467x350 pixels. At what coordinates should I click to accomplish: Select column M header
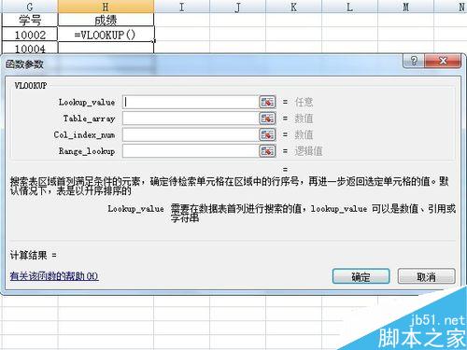coord(405,7)
